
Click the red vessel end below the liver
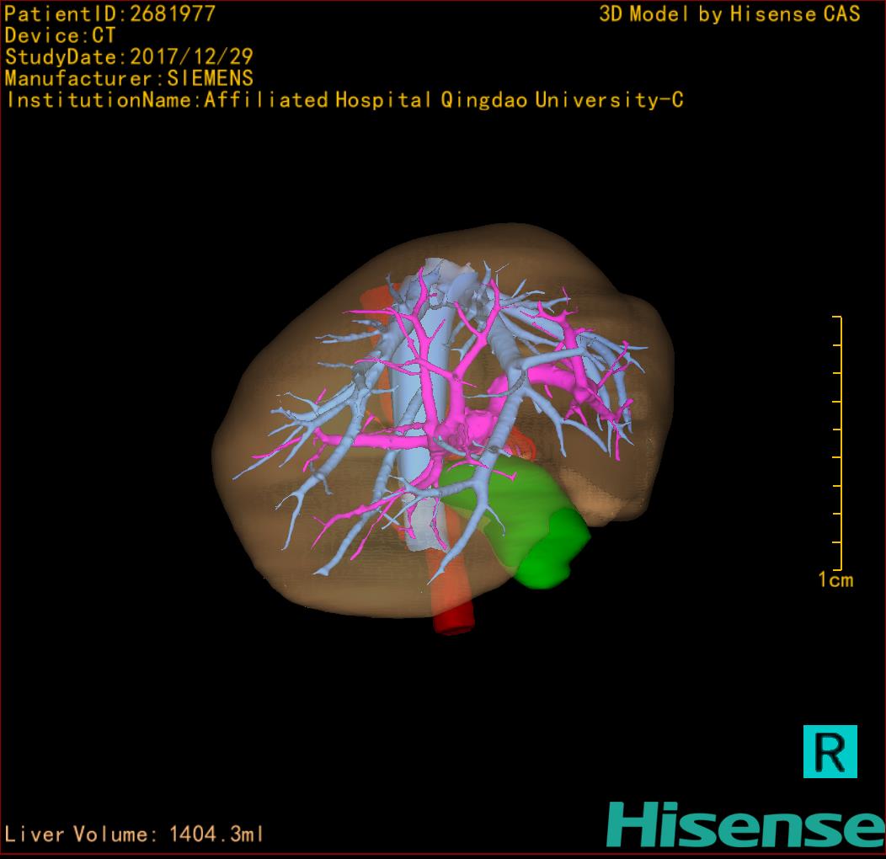(x=453, y=622)
